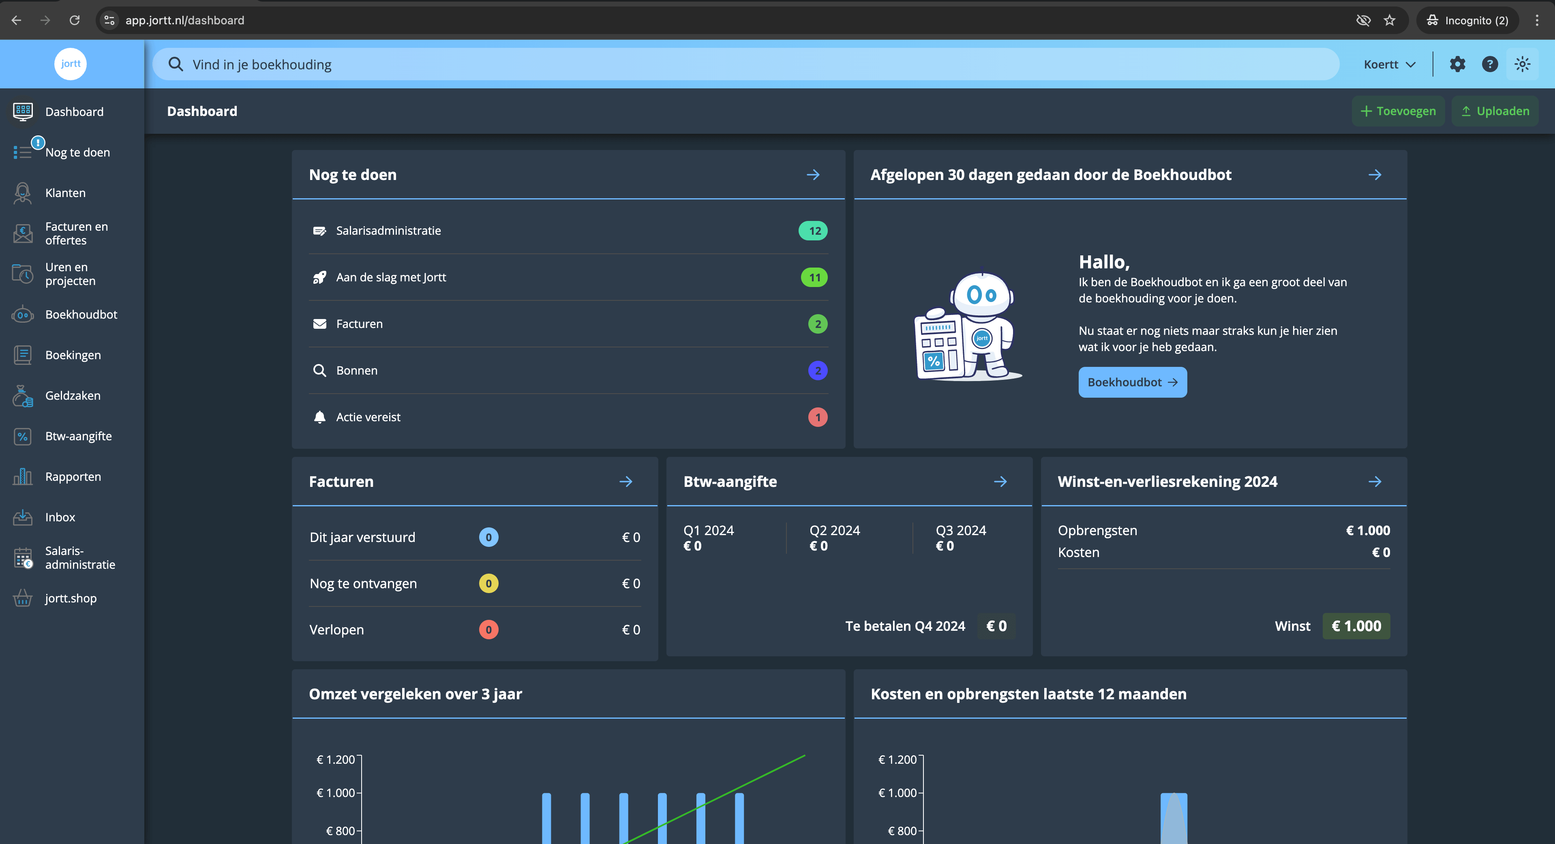This screenshot has height=844, width=1555.
Task: Toggle light/dark theme sun icon
Action: point(1523,64)
